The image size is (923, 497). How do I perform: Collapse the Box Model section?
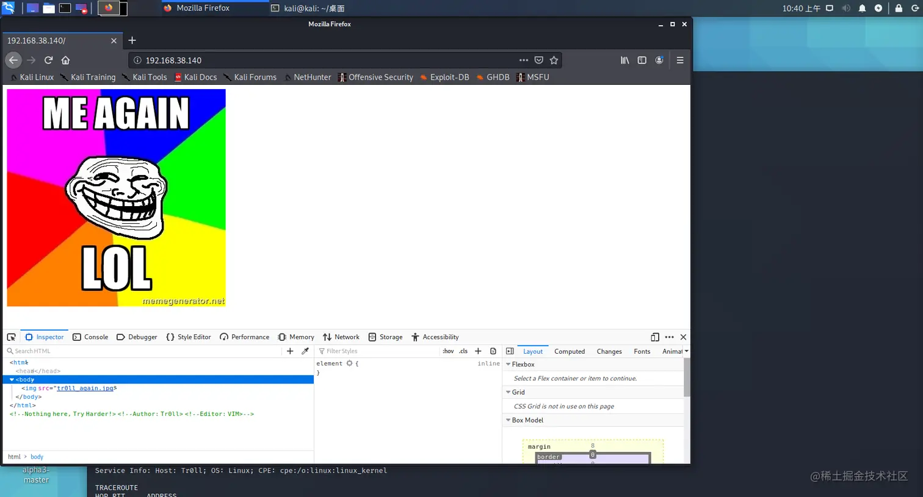click(x=508, y=420)
